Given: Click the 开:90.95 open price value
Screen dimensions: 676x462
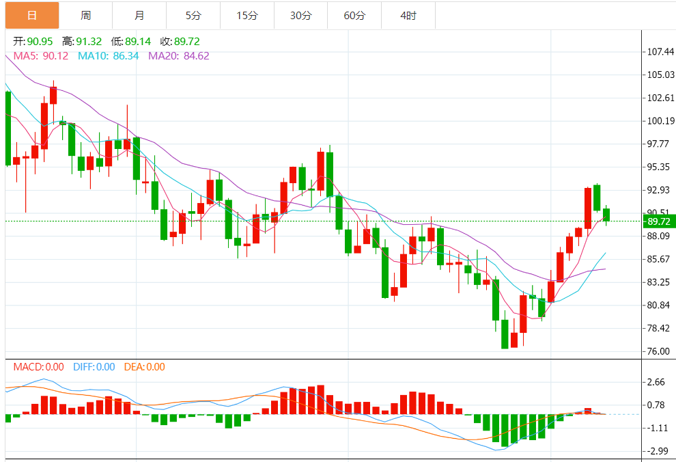Looking at the screenshot, I should [33, 42].
